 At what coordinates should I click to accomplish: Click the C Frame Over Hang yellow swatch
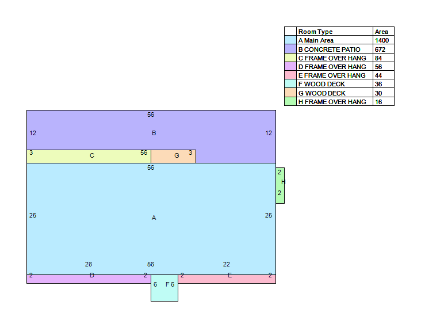click(x=290, y=58)
